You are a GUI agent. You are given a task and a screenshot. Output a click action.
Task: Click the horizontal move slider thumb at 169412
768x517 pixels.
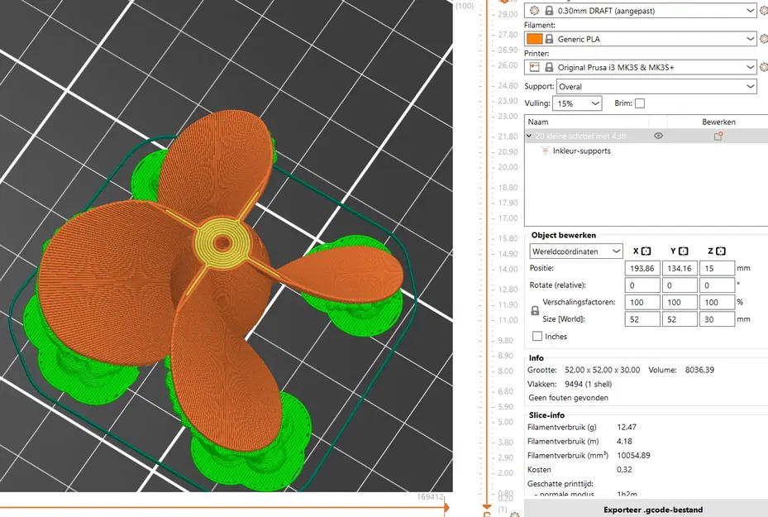click(x=446, y=508)
